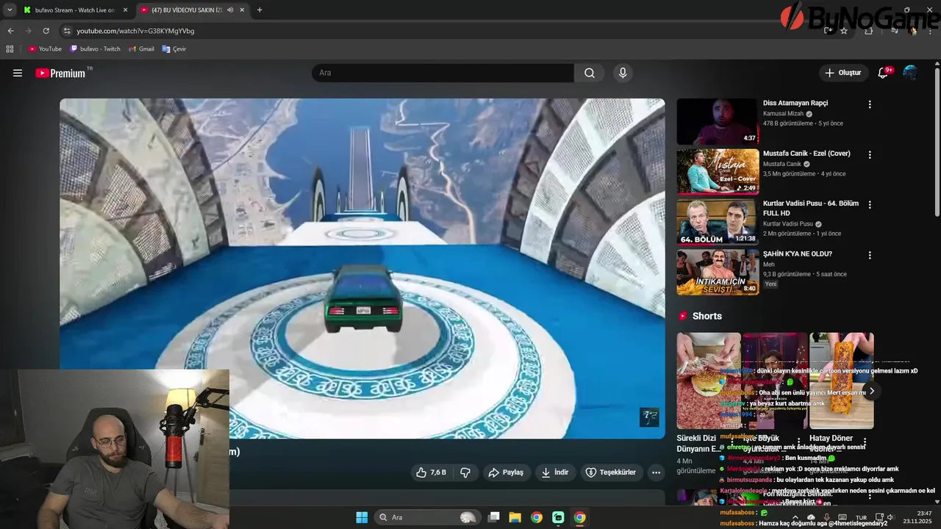Open options for Kurtlar Vadisi Pusu video

point(870,205)
